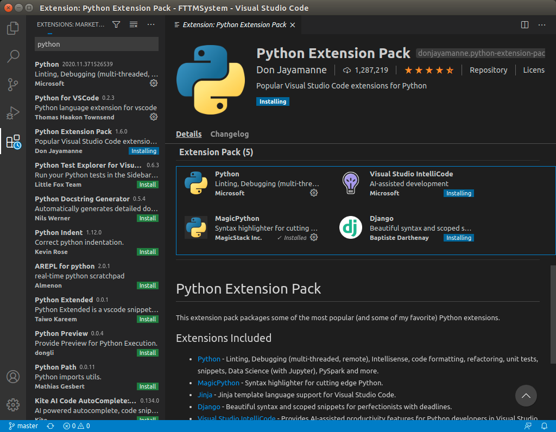Filter extensions with the funnel icon

[x=116, y=24]
